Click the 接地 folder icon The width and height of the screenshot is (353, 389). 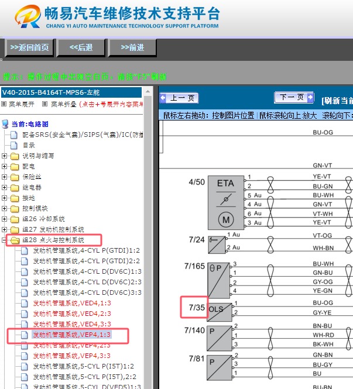coord(15,198)
